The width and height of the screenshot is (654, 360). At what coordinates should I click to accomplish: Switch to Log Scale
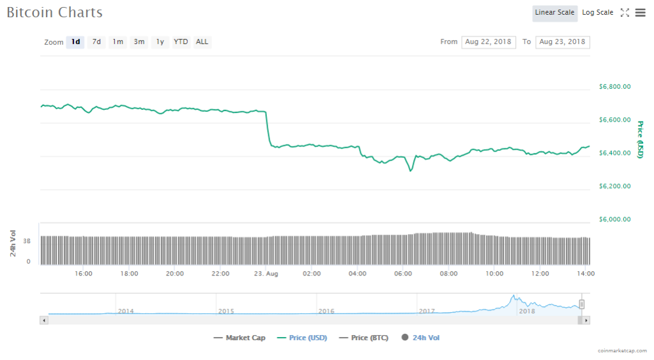point(597,13)
